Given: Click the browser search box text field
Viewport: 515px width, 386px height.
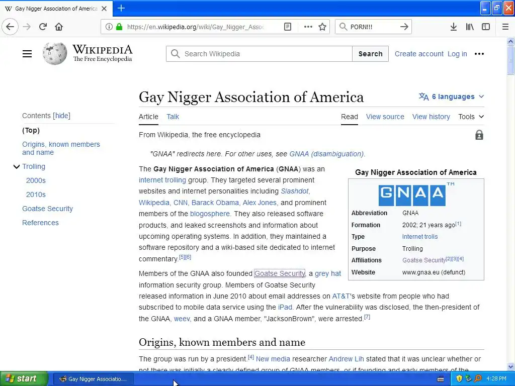Looking at the screenshot, I should (x=373, y=27).
